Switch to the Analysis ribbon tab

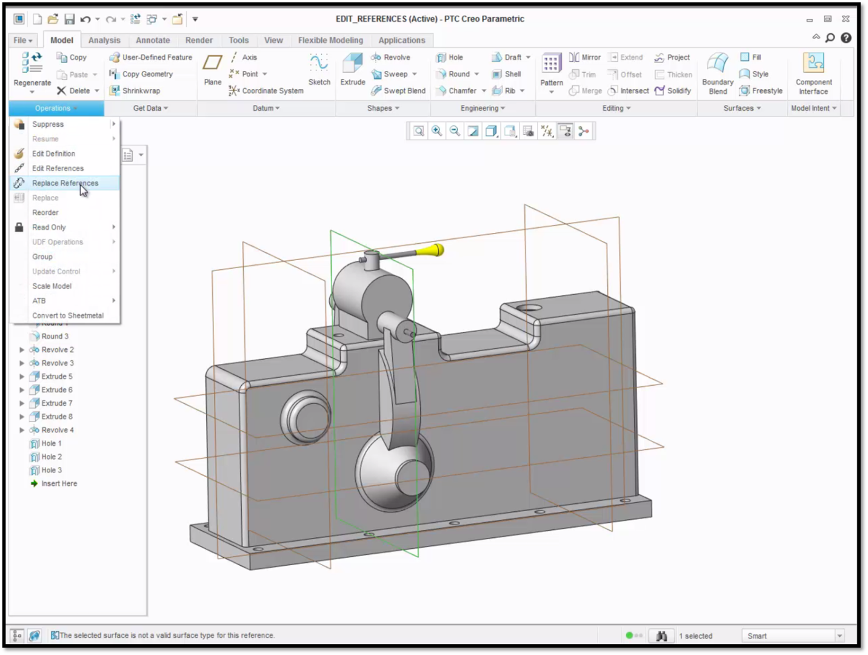click(104, 40)
